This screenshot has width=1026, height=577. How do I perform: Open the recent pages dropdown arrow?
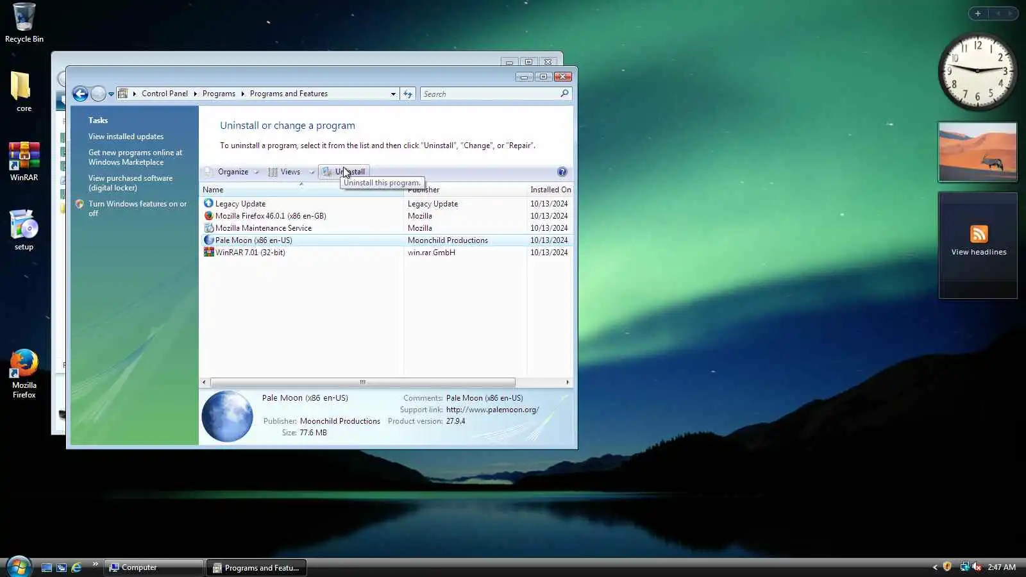pos(111,94)
